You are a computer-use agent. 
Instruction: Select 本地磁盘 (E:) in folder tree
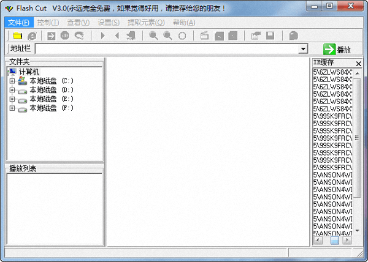52,99
